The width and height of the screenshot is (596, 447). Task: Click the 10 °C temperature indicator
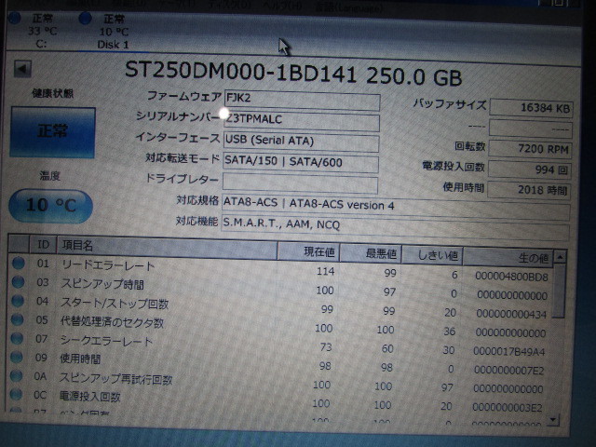point(50,206)
